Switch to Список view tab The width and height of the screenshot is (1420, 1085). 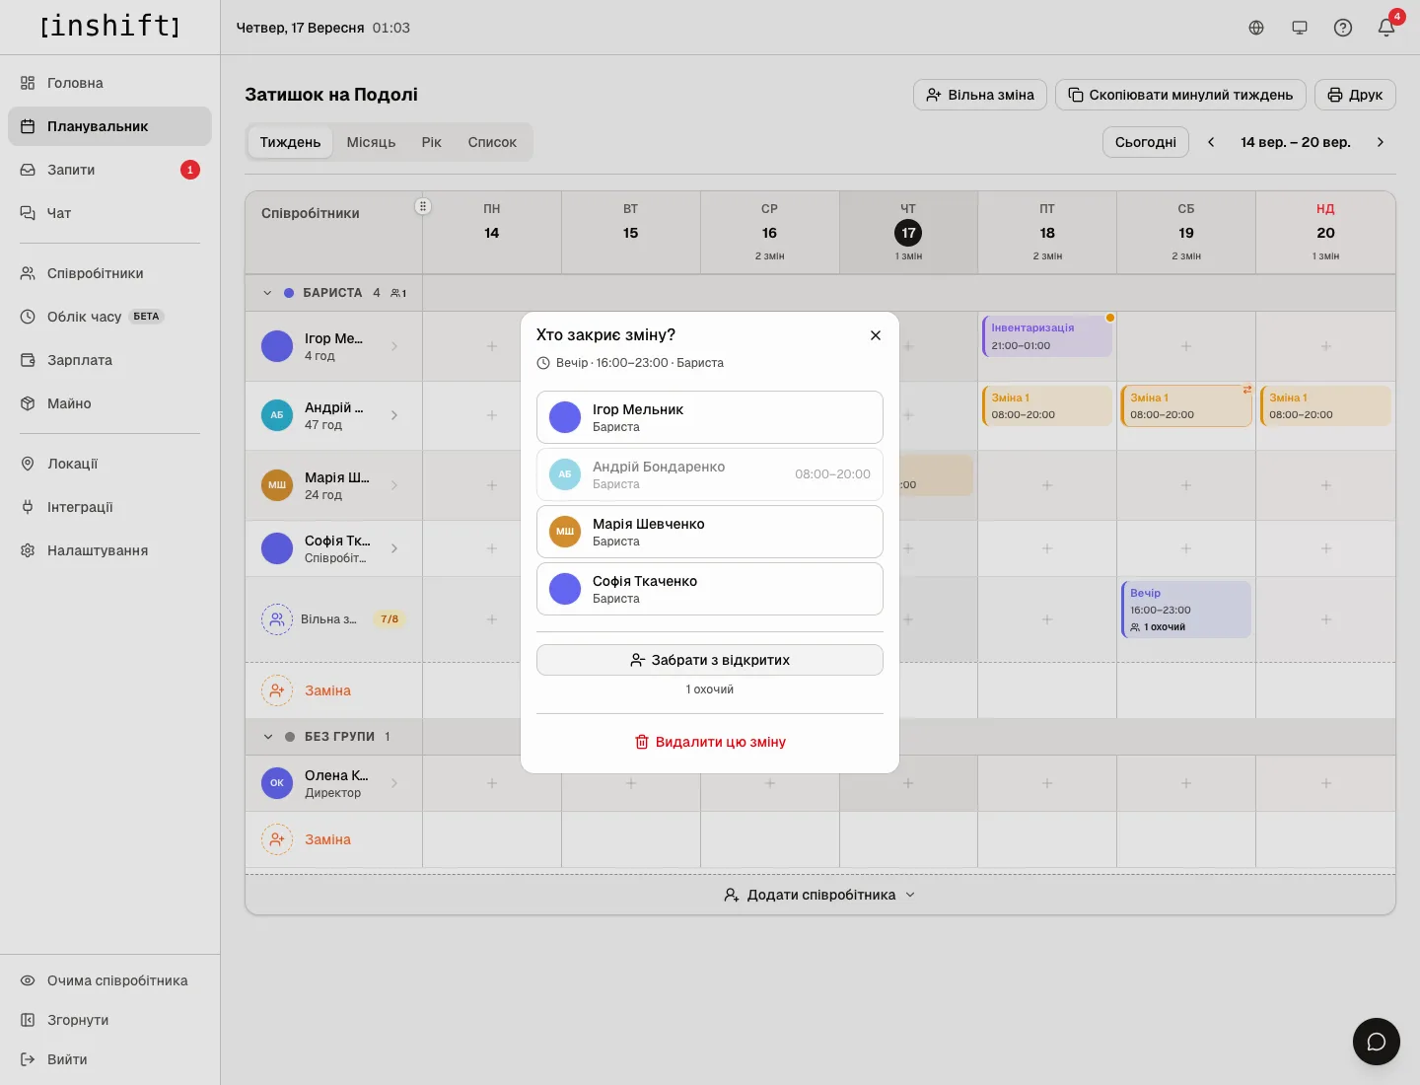coord(492,142)
